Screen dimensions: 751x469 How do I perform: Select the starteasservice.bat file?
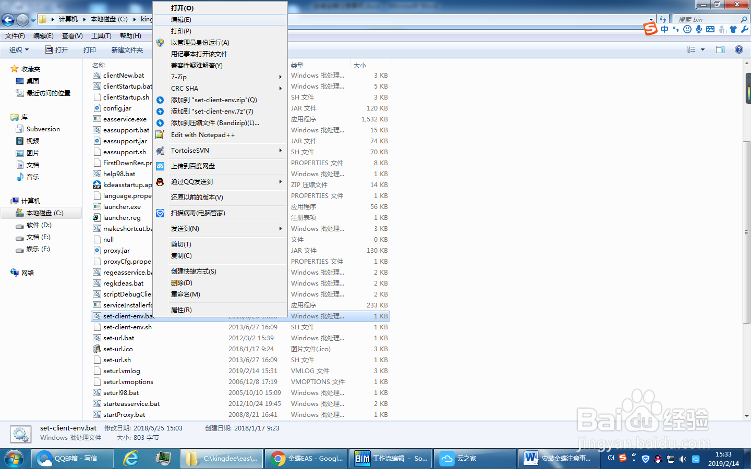coord(131,403)
